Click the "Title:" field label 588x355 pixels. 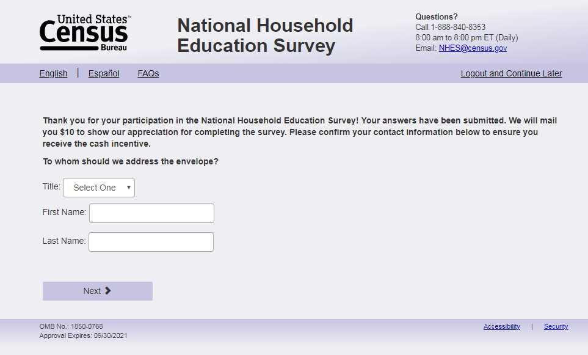[x=51, y=187]
